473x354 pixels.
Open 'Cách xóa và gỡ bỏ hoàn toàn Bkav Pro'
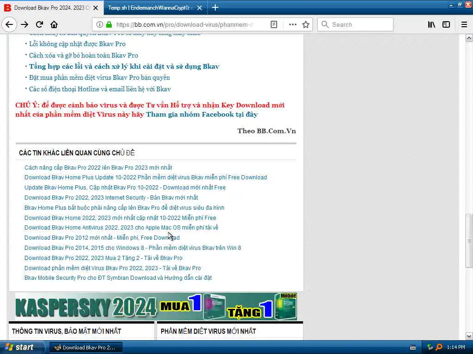[84, 55]
